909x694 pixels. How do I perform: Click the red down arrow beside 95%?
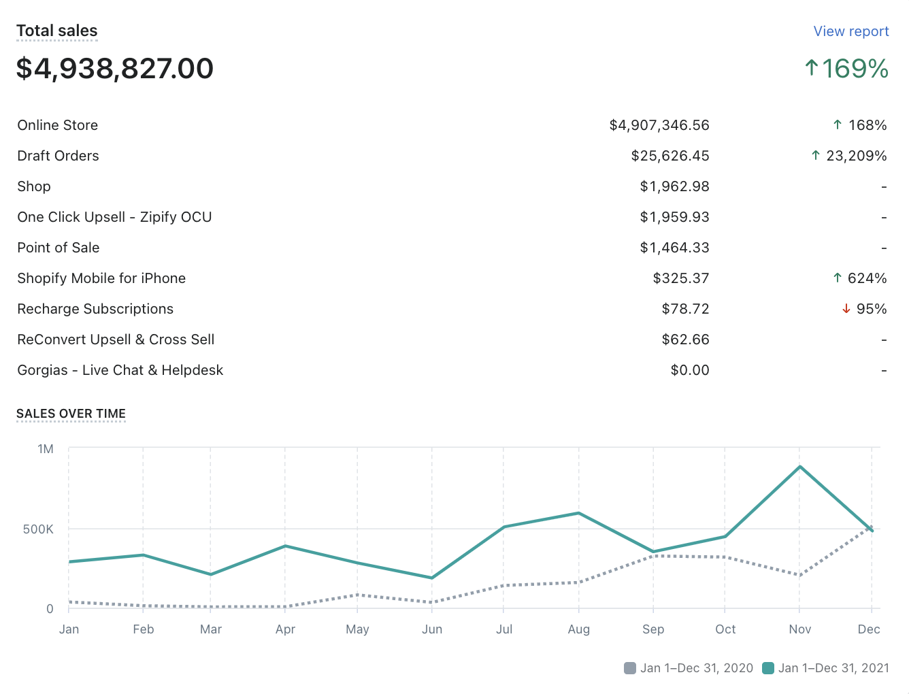(846, 309)
